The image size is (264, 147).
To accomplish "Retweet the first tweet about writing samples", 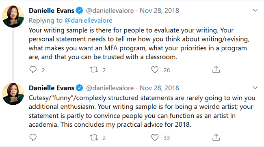I will [x=94, y=69].
